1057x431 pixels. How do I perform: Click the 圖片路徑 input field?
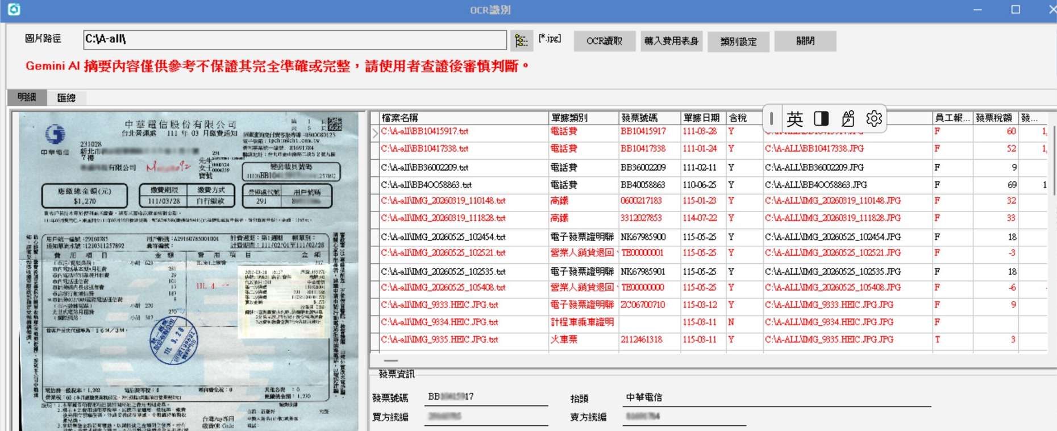click(294, 39)
